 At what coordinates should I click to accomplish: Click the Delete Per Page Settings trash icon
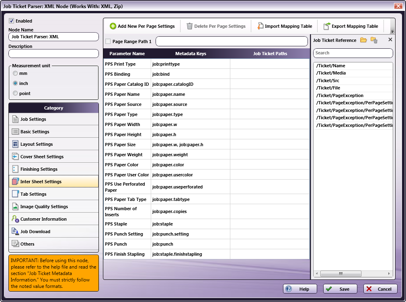[x=190, y=26]
